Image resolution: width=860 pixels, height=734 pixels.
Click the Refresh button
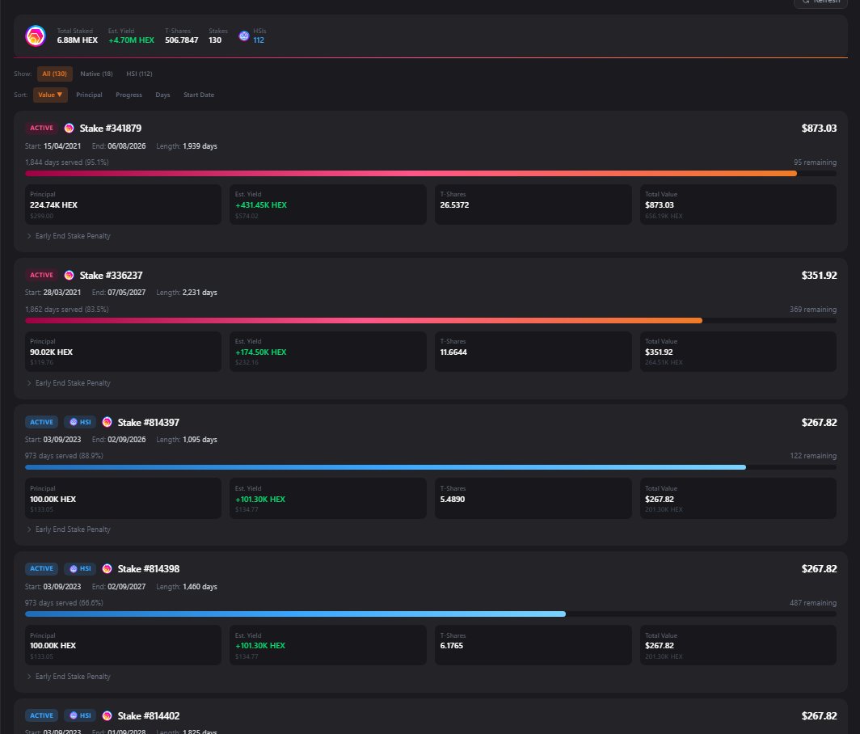[821, 2]
